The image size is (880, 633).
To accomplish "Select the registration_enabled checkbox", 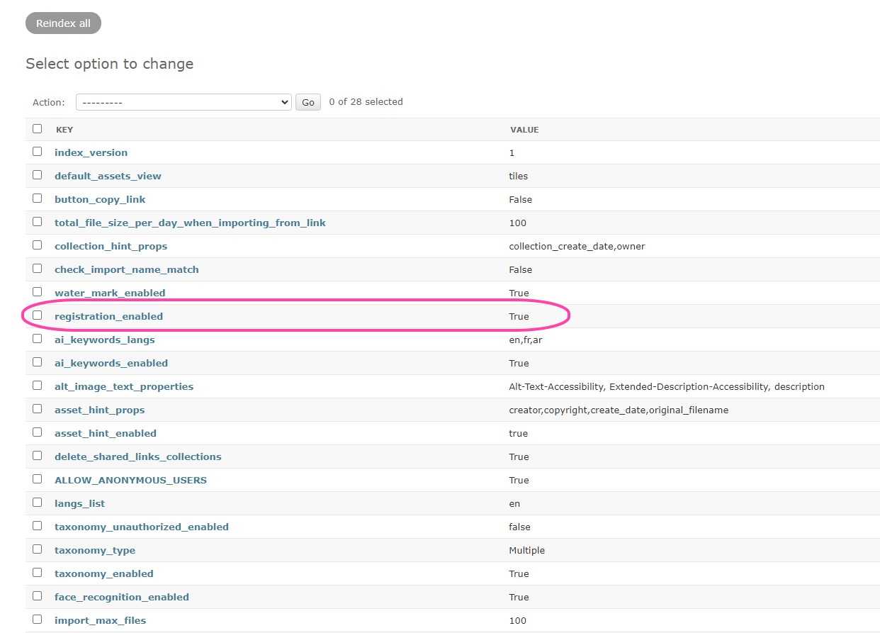I will click(x=37, y=315).
